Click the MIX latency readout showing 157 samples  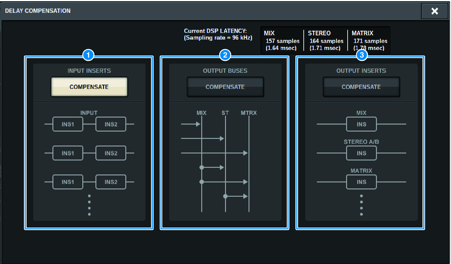pyautogui.click(x=282, y=41)
